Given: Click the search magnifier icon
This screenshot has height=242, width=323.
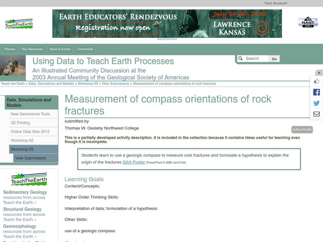Looking at the screenshot, I should [x=241, y=58].
